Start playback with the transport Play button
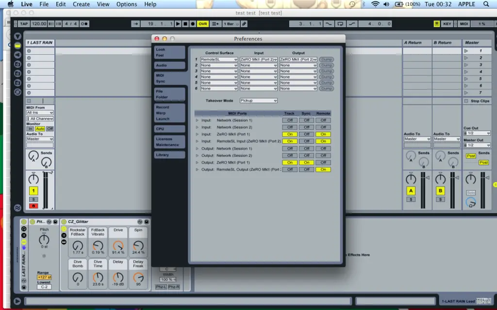497x310 pixels. click(178, 24)
